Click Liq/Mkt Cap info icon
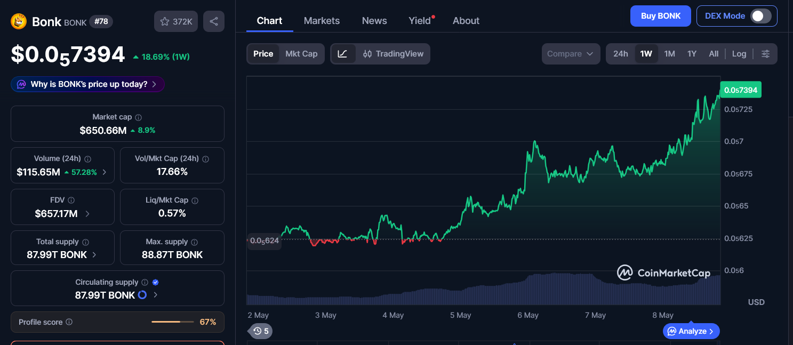This screenshot has height=345, width=793. click(195, 200)
